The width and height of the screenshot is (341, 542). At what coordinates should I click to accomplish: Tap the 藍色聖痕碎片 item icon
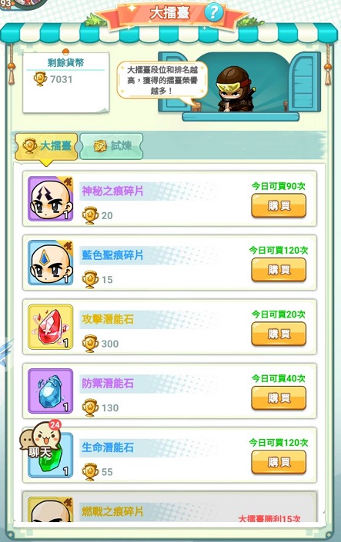[51, 263]
